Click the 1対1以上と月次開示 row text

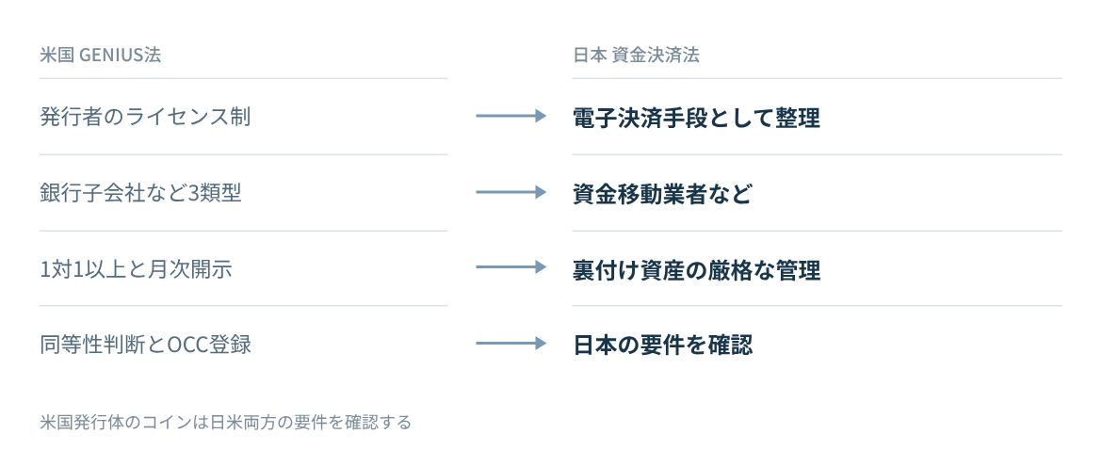[x=137, y=267]
